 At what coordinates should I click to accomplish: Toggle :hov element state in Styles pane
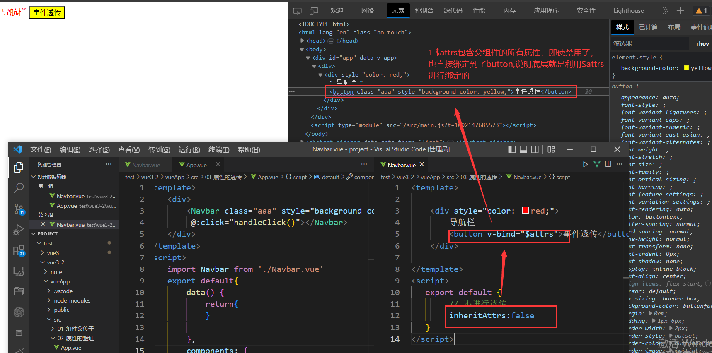[x=702, y=43]
